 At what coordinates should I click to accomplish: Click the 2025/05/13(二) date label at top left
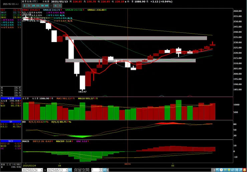(11, 4)
